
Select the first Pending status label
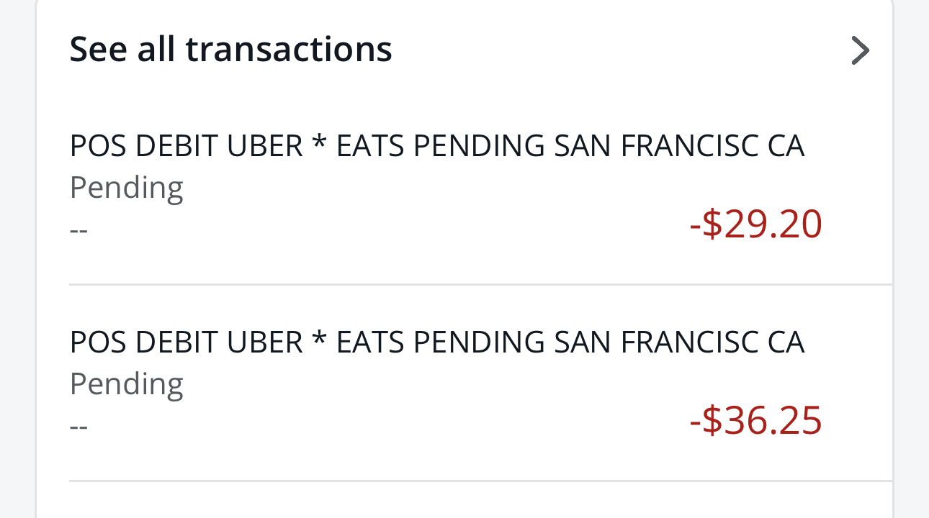tap(126, 187)
